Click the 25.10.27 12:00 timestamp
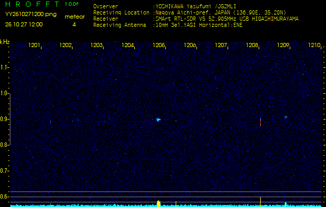 (24, 24)
